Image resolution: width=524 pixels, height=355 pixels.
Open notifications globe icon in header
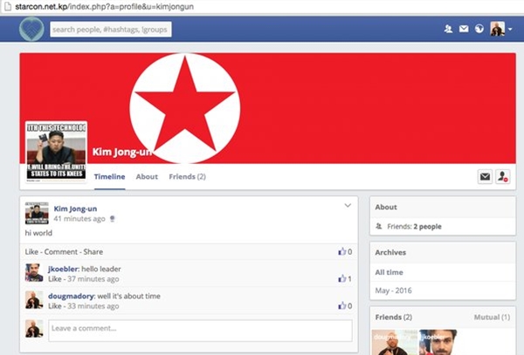tap(479, 29)
